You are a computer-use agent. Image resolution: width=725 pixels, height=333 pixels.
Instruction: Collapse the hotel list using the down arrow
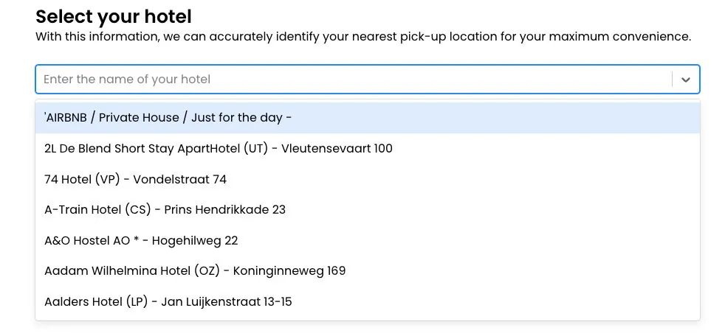coord(685,80)
